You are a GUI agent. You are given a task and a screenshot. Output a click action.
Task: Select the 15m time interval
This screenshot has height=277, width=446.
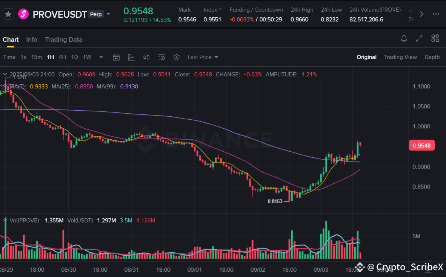tap(36, 57)
